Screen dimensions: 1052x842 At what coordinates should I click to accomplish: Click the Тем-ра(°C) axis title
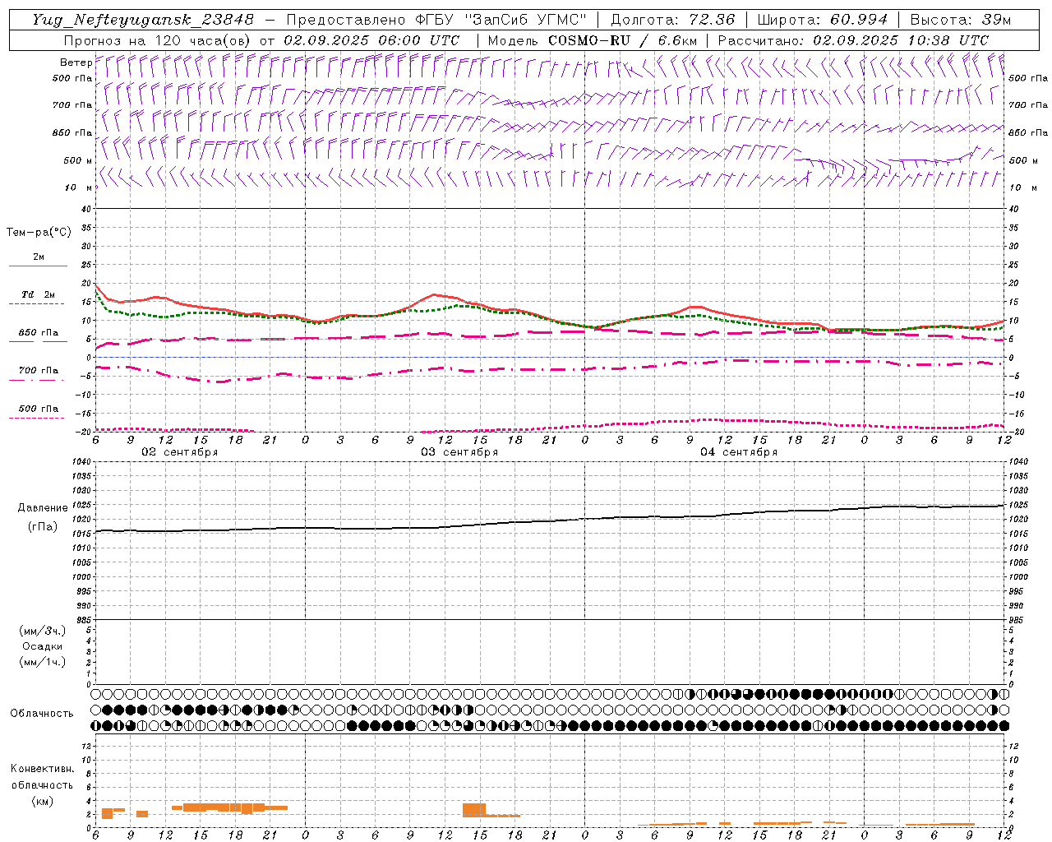(x=39, y=233)
